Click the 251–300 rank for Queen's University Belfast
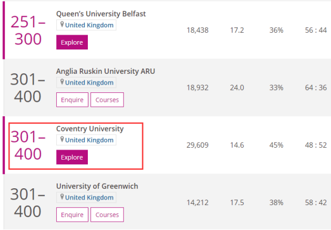 (28, 30)
